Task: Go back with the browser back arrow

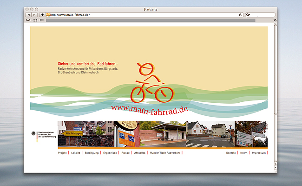Action: 28,15
